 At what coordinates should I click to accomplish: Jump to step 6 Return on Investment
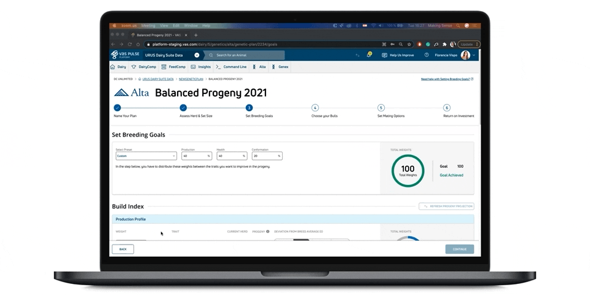tap(447, 108)
